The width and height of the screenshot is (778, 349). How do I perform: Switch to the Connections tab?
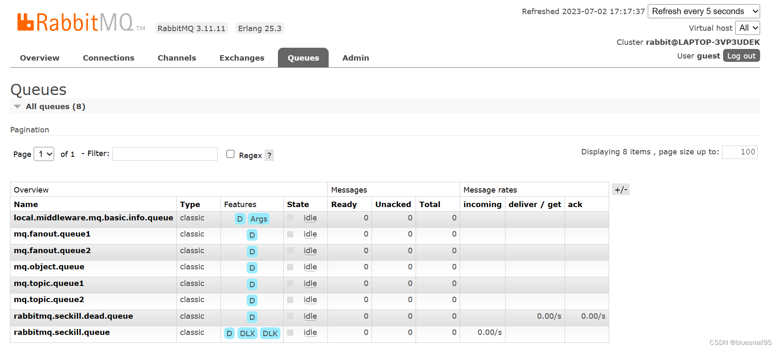[x=109, y=58]
